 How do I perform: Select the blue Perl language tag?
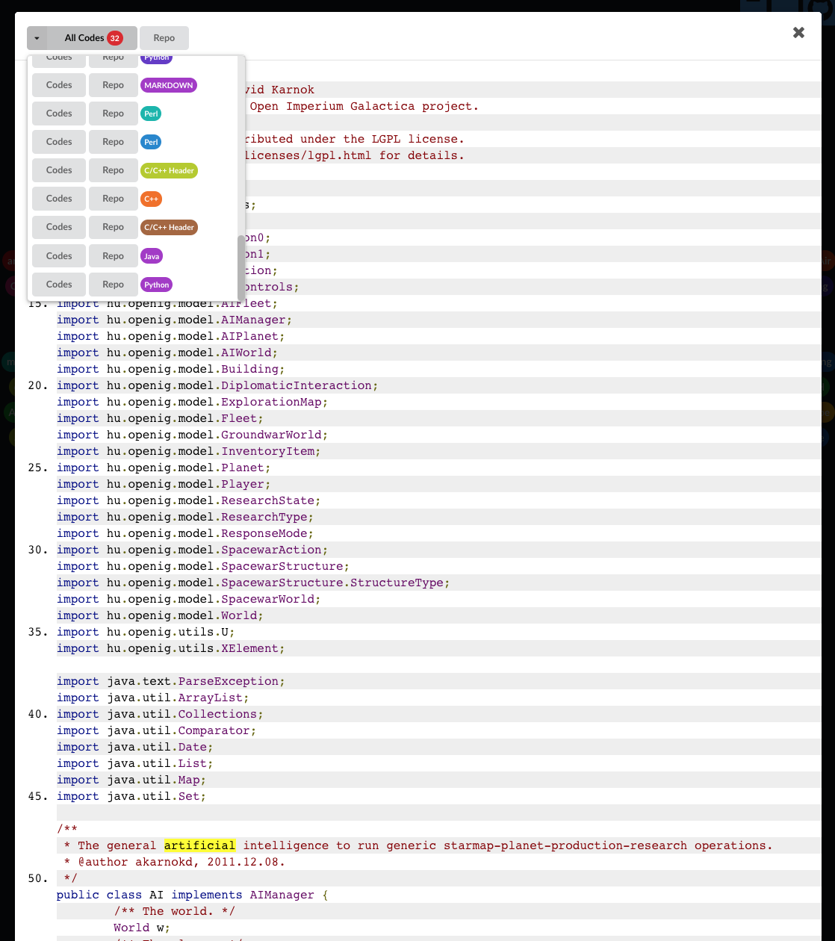[151, 142]
